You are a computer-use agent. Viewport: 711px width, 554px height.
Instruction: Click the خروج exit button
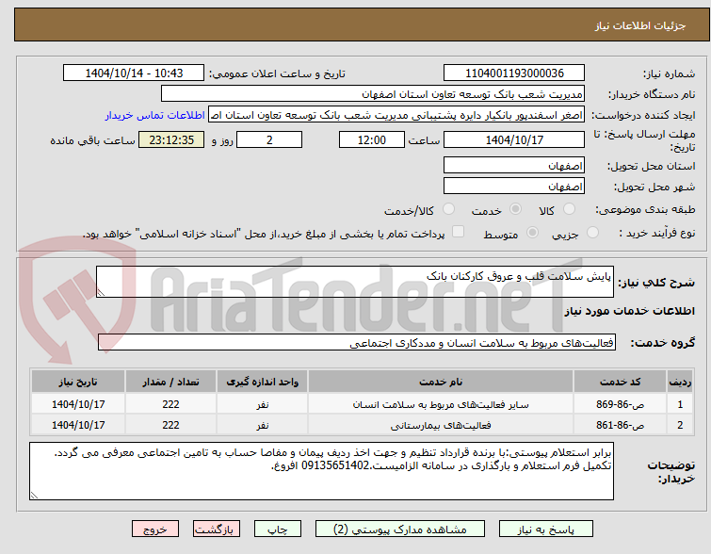(155, 530)
